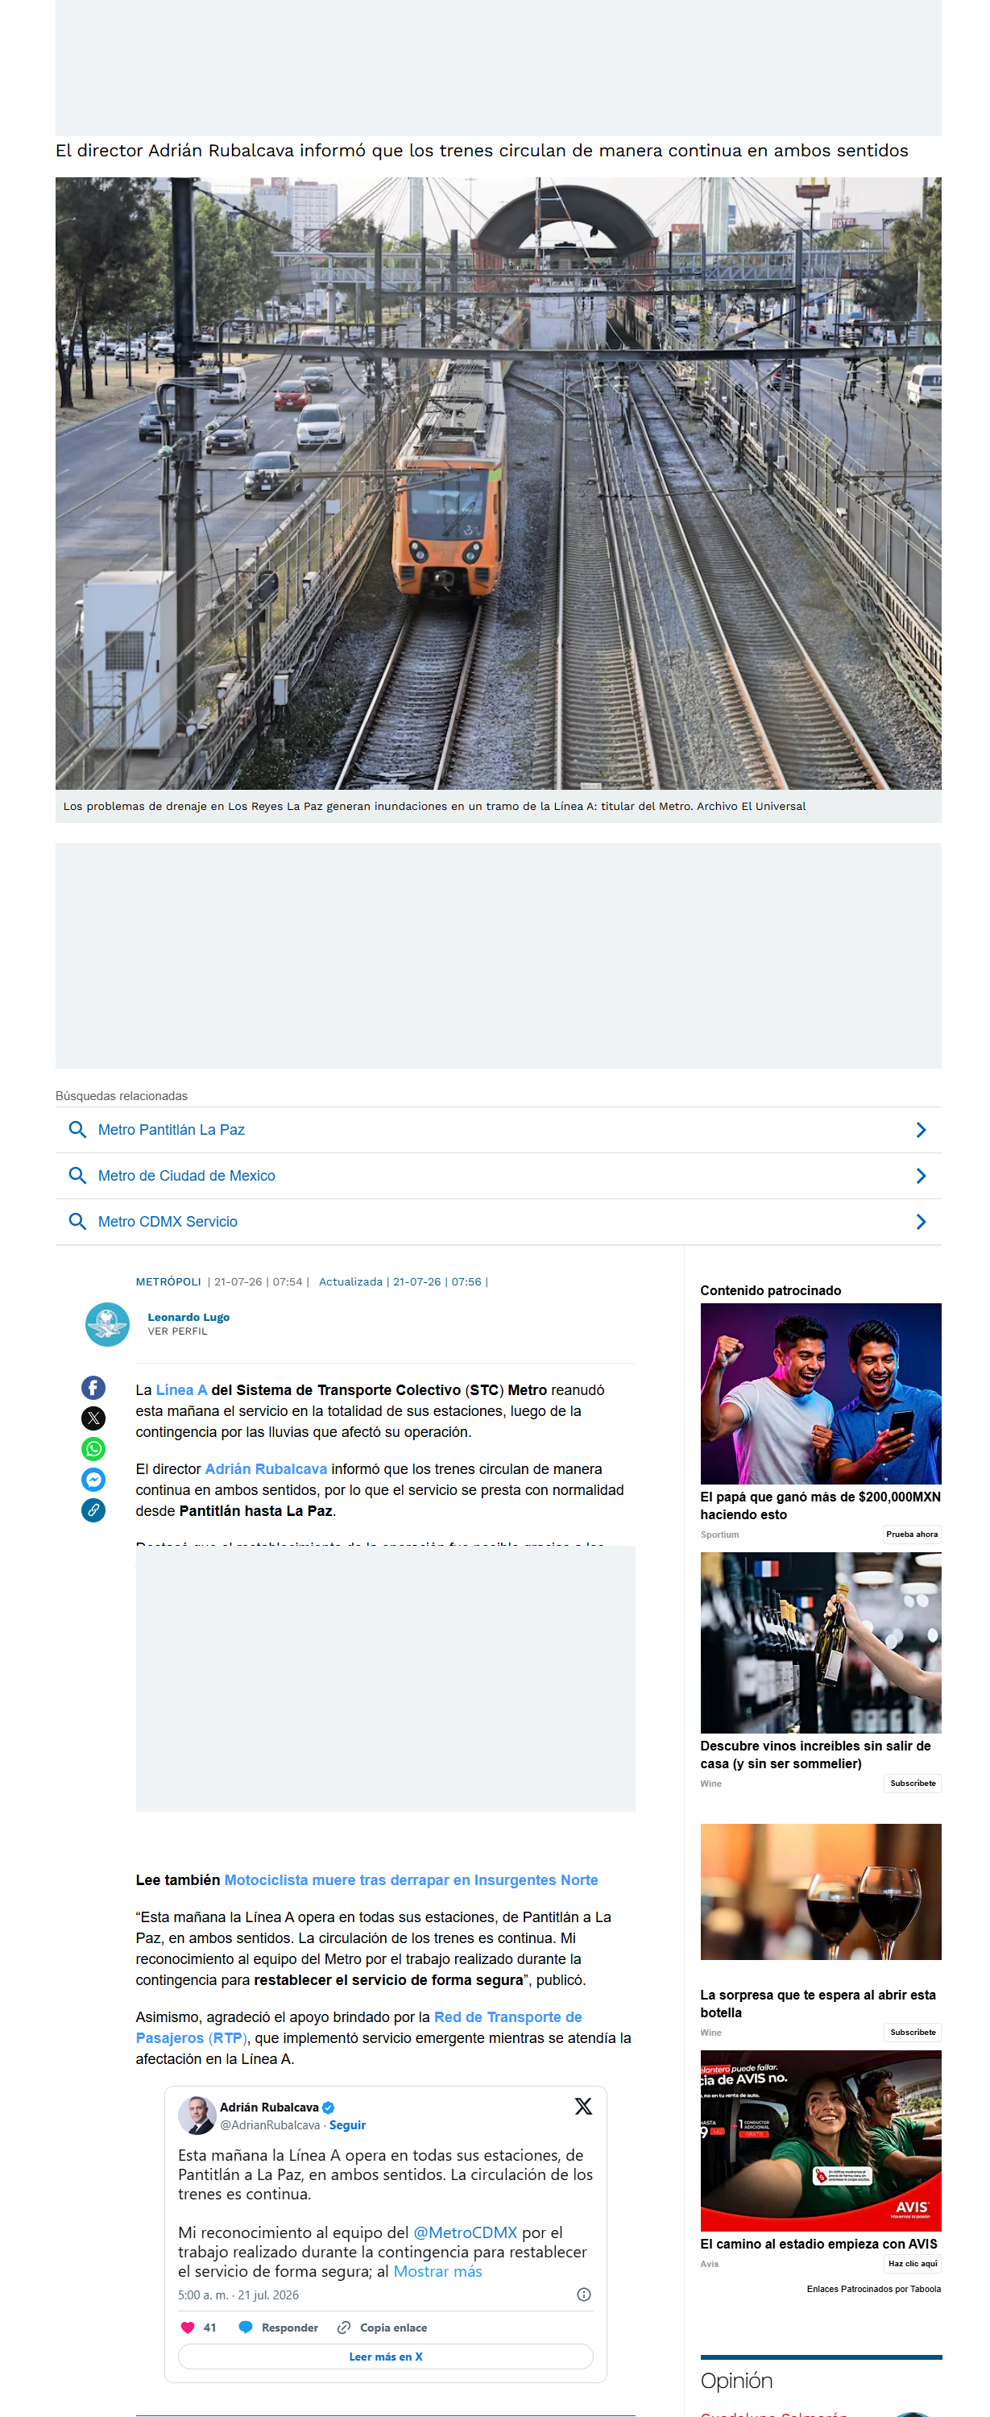Share article via WhatsApp icon
Screen dimensions: 990x2417
[93, 1449]
